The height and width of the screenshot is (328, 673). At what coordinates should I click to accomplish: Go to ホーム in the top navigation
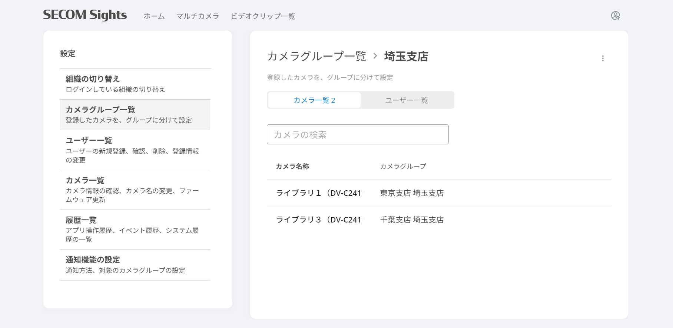coord(154,16)
